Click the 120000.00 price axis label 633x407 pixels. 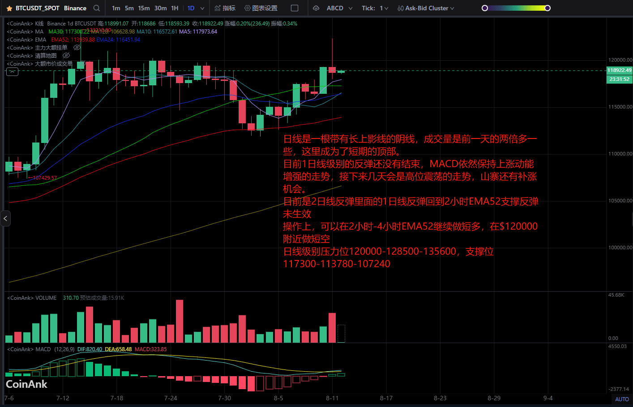(x=620, y=60)
